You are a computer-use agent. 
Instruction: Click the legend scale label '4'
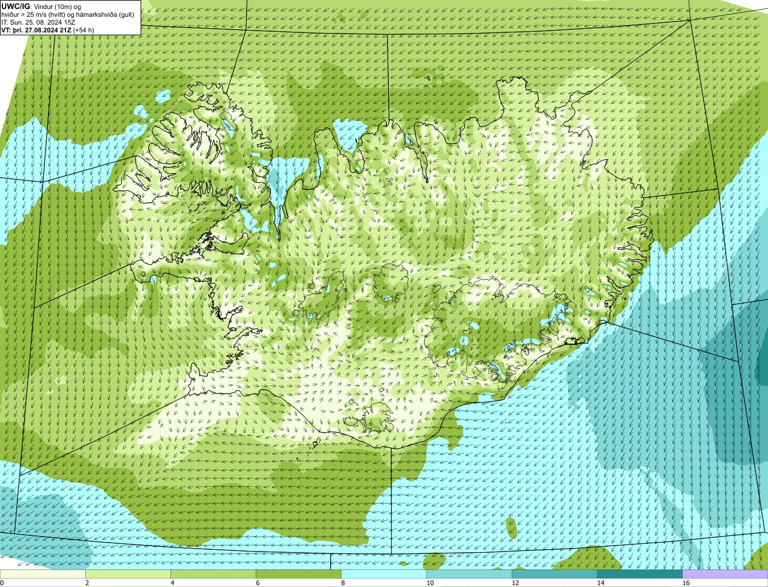[172, 583]
